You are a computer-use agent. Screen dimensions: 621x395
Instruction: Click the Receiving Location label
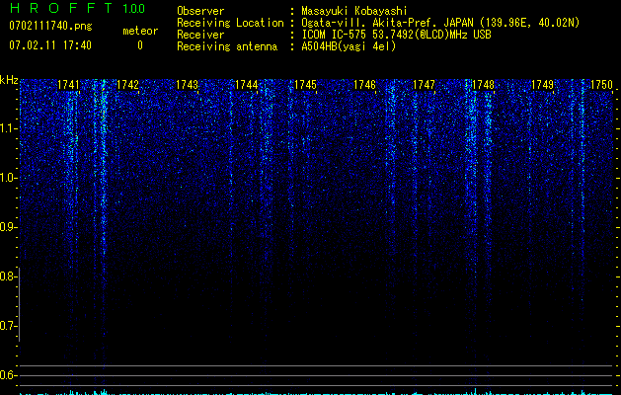pos(230,23)
